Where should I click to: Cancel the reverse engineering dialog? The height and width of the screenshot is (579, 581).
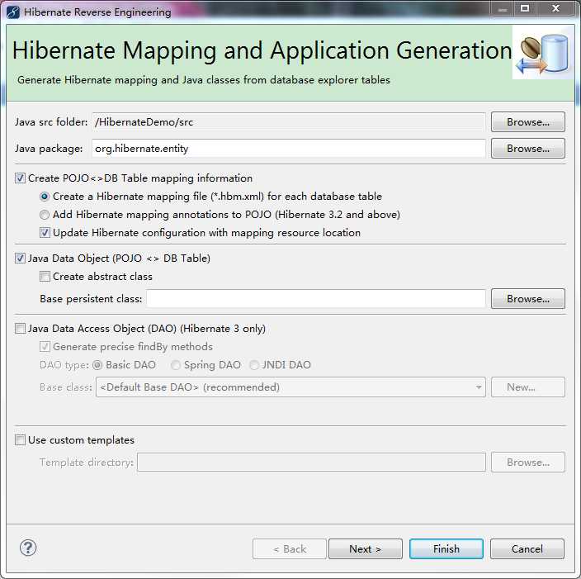point(527,549)
